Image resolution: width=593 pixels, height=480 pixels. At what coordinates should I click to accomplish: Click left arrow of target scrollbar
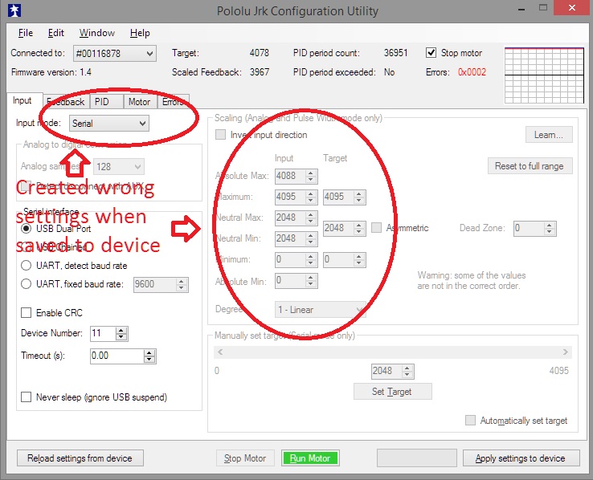pos(220,352)
